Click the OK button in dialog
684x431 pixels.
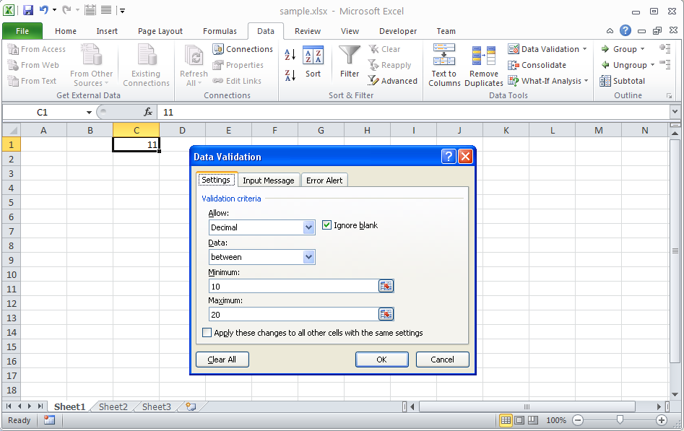[x=381, y=359]
